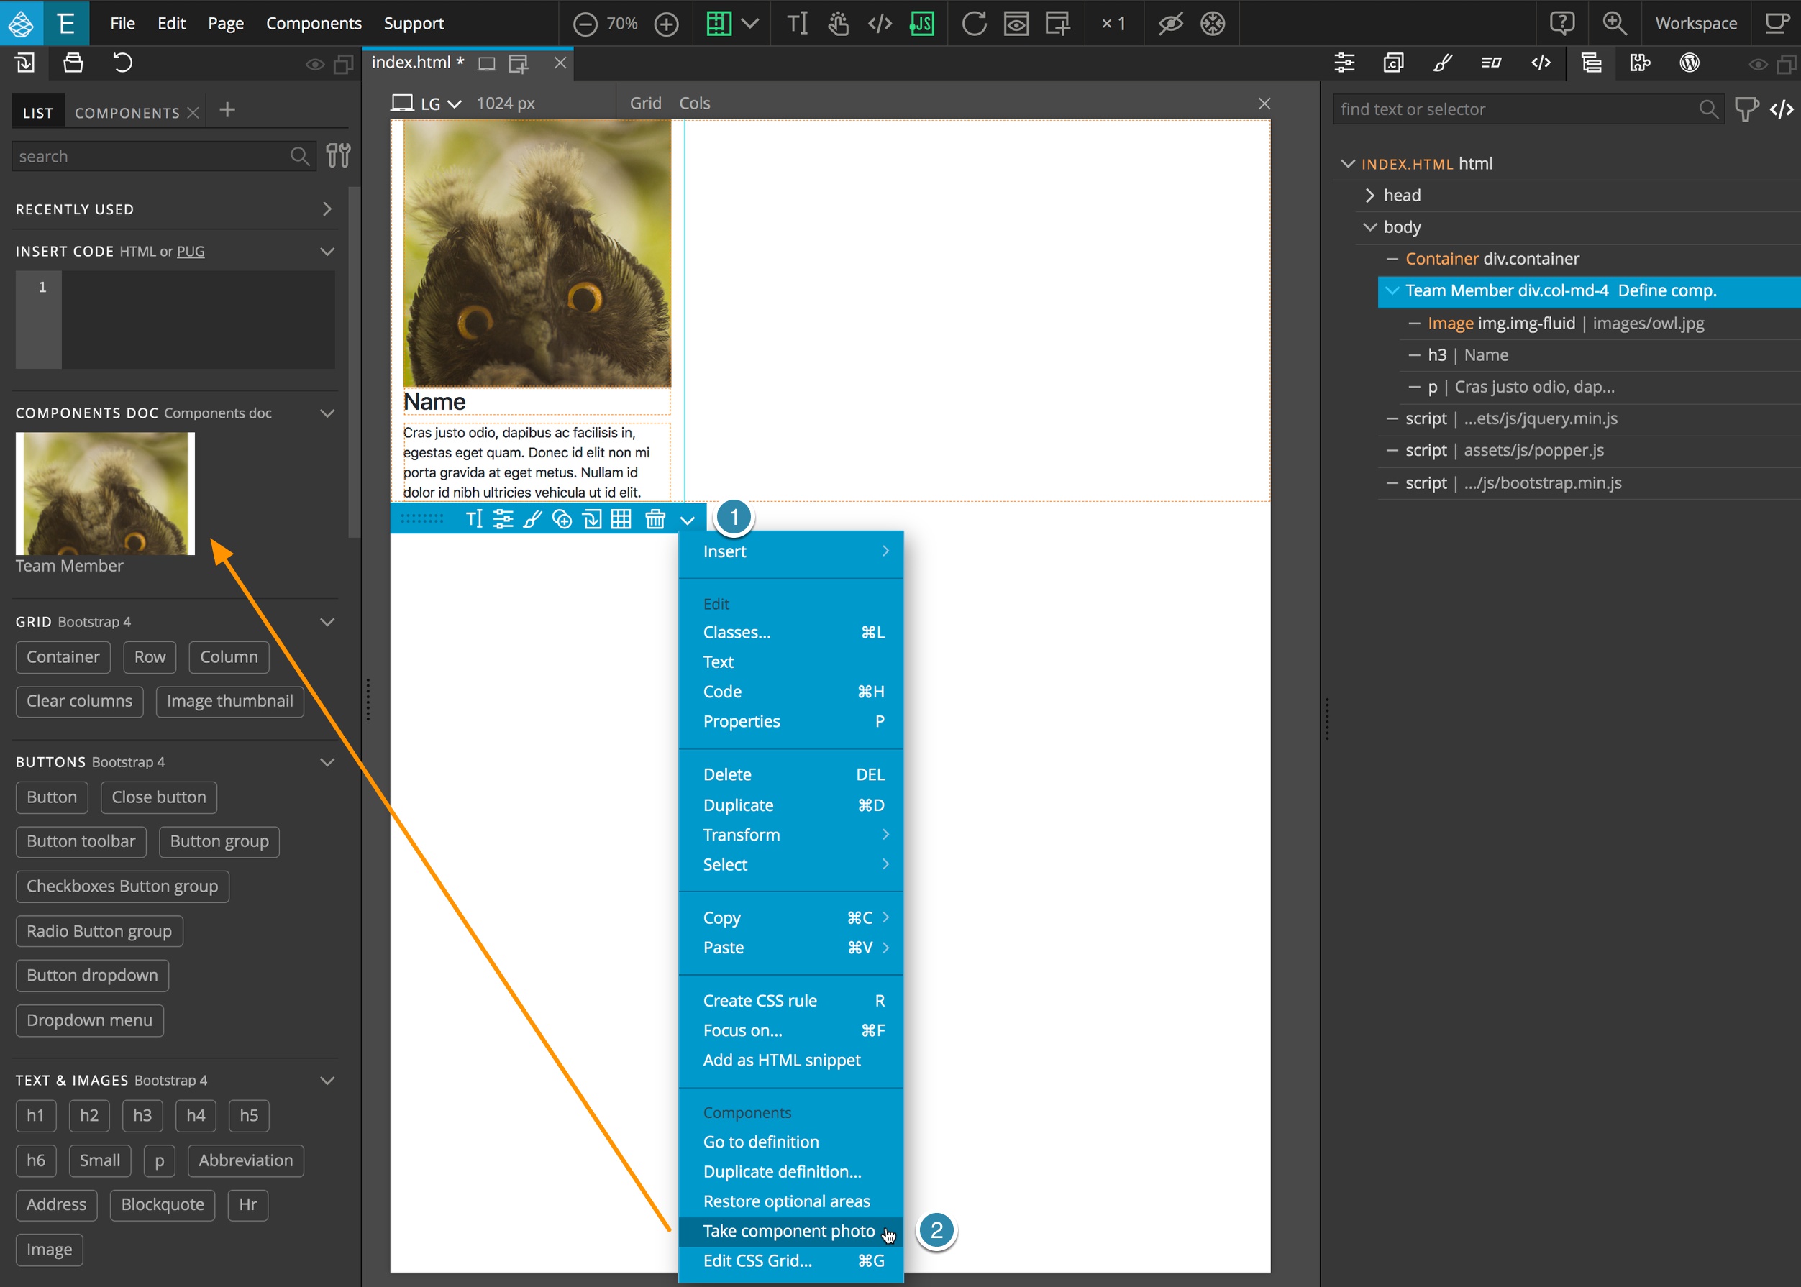Click the Define comp. link in tree
1801x1287 pixels.
tap(1667, 291)
